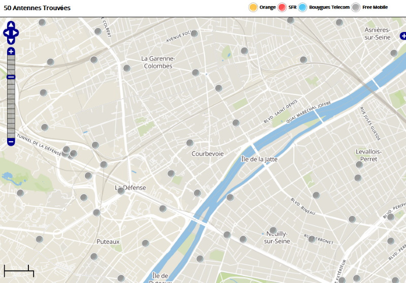Toggle the Free Mobile operator filter

356,7
